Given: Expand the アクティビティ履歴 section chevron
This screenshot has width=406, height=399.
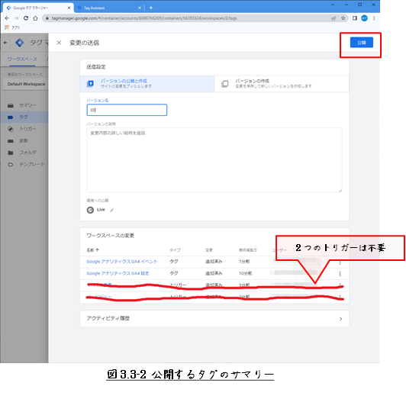Looking at the screenshot, I should coord(340,319).
